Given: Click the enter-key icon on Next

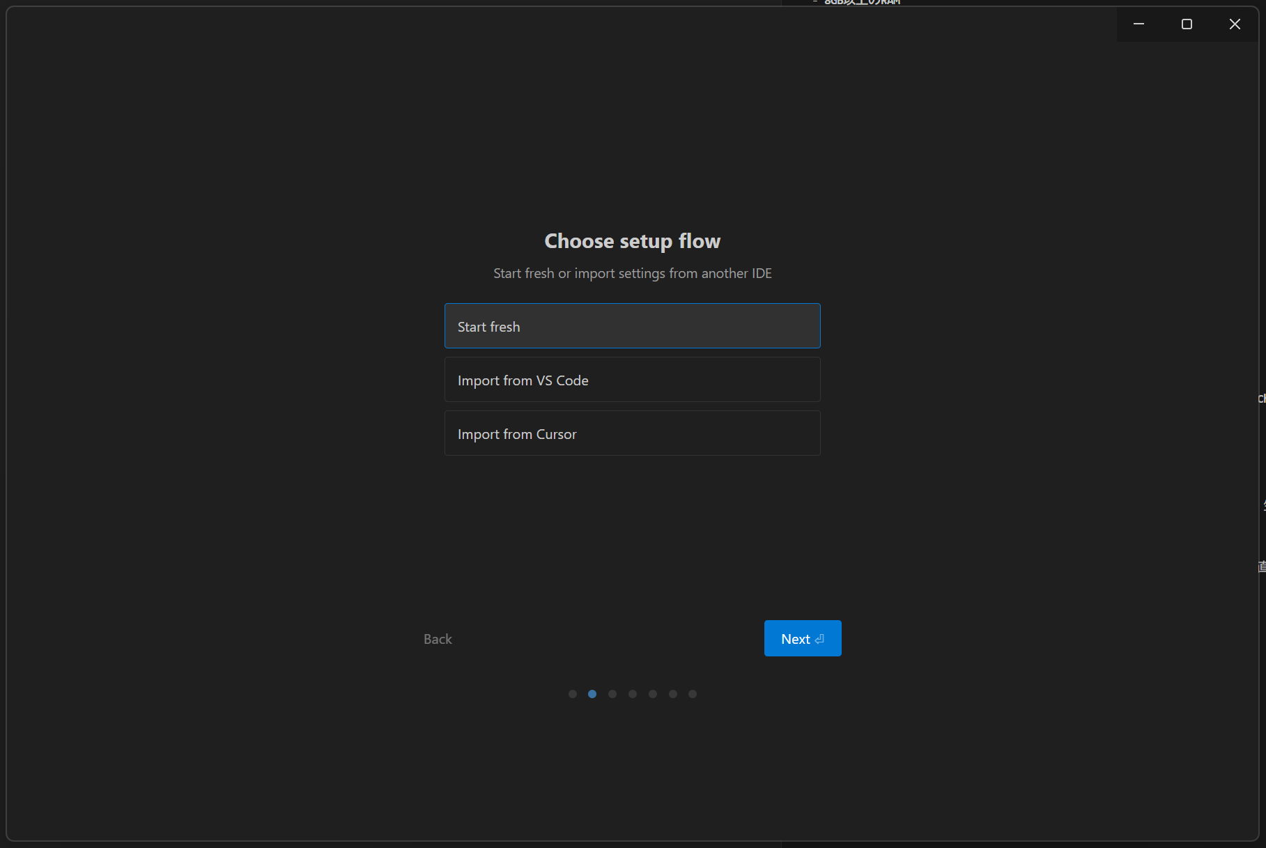Looking at the screenshot, I should [820, 639].
